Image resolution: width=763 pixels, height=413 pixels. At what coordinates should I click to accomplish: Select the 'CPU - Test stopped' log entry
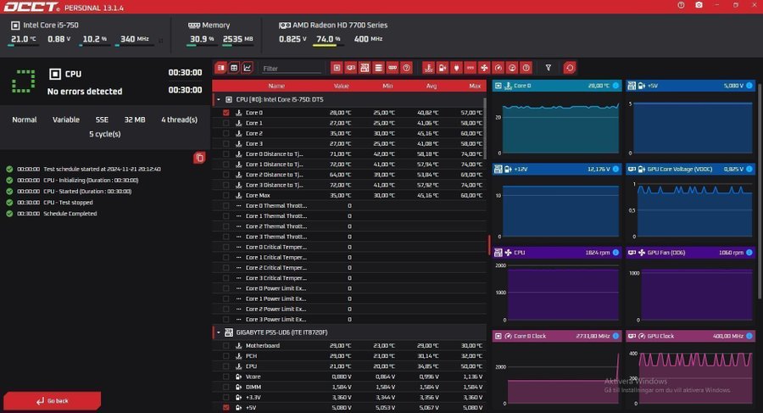tap(68, 202)
